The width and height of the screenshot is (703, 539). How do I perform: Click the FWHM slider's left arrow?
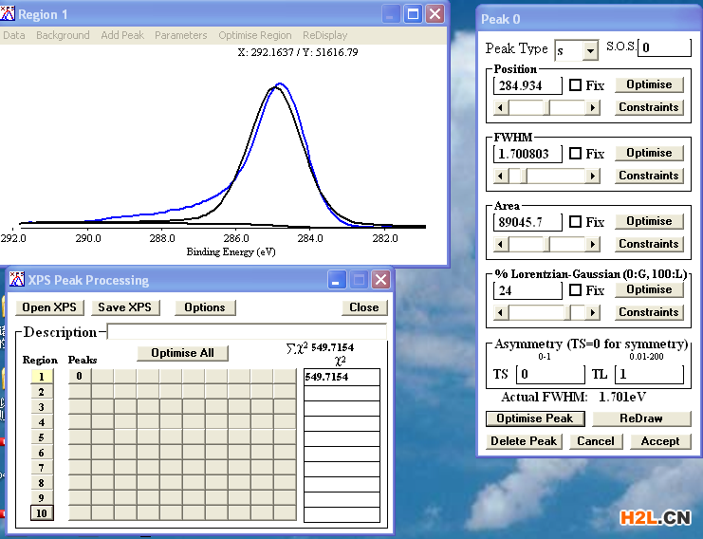[x=501, y=176]
